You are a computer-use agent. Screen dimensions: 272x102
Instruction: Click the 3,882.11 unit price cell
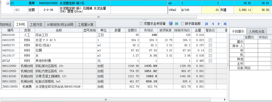243,10
